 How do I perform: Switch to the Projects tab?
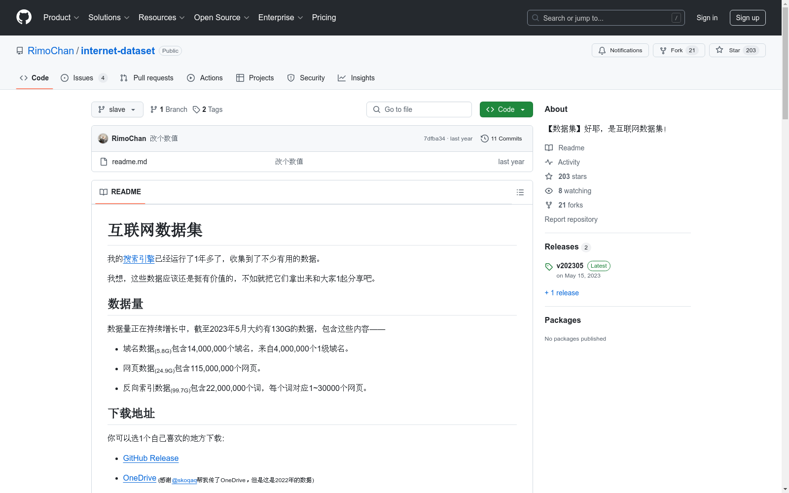[x=255, y=78]
